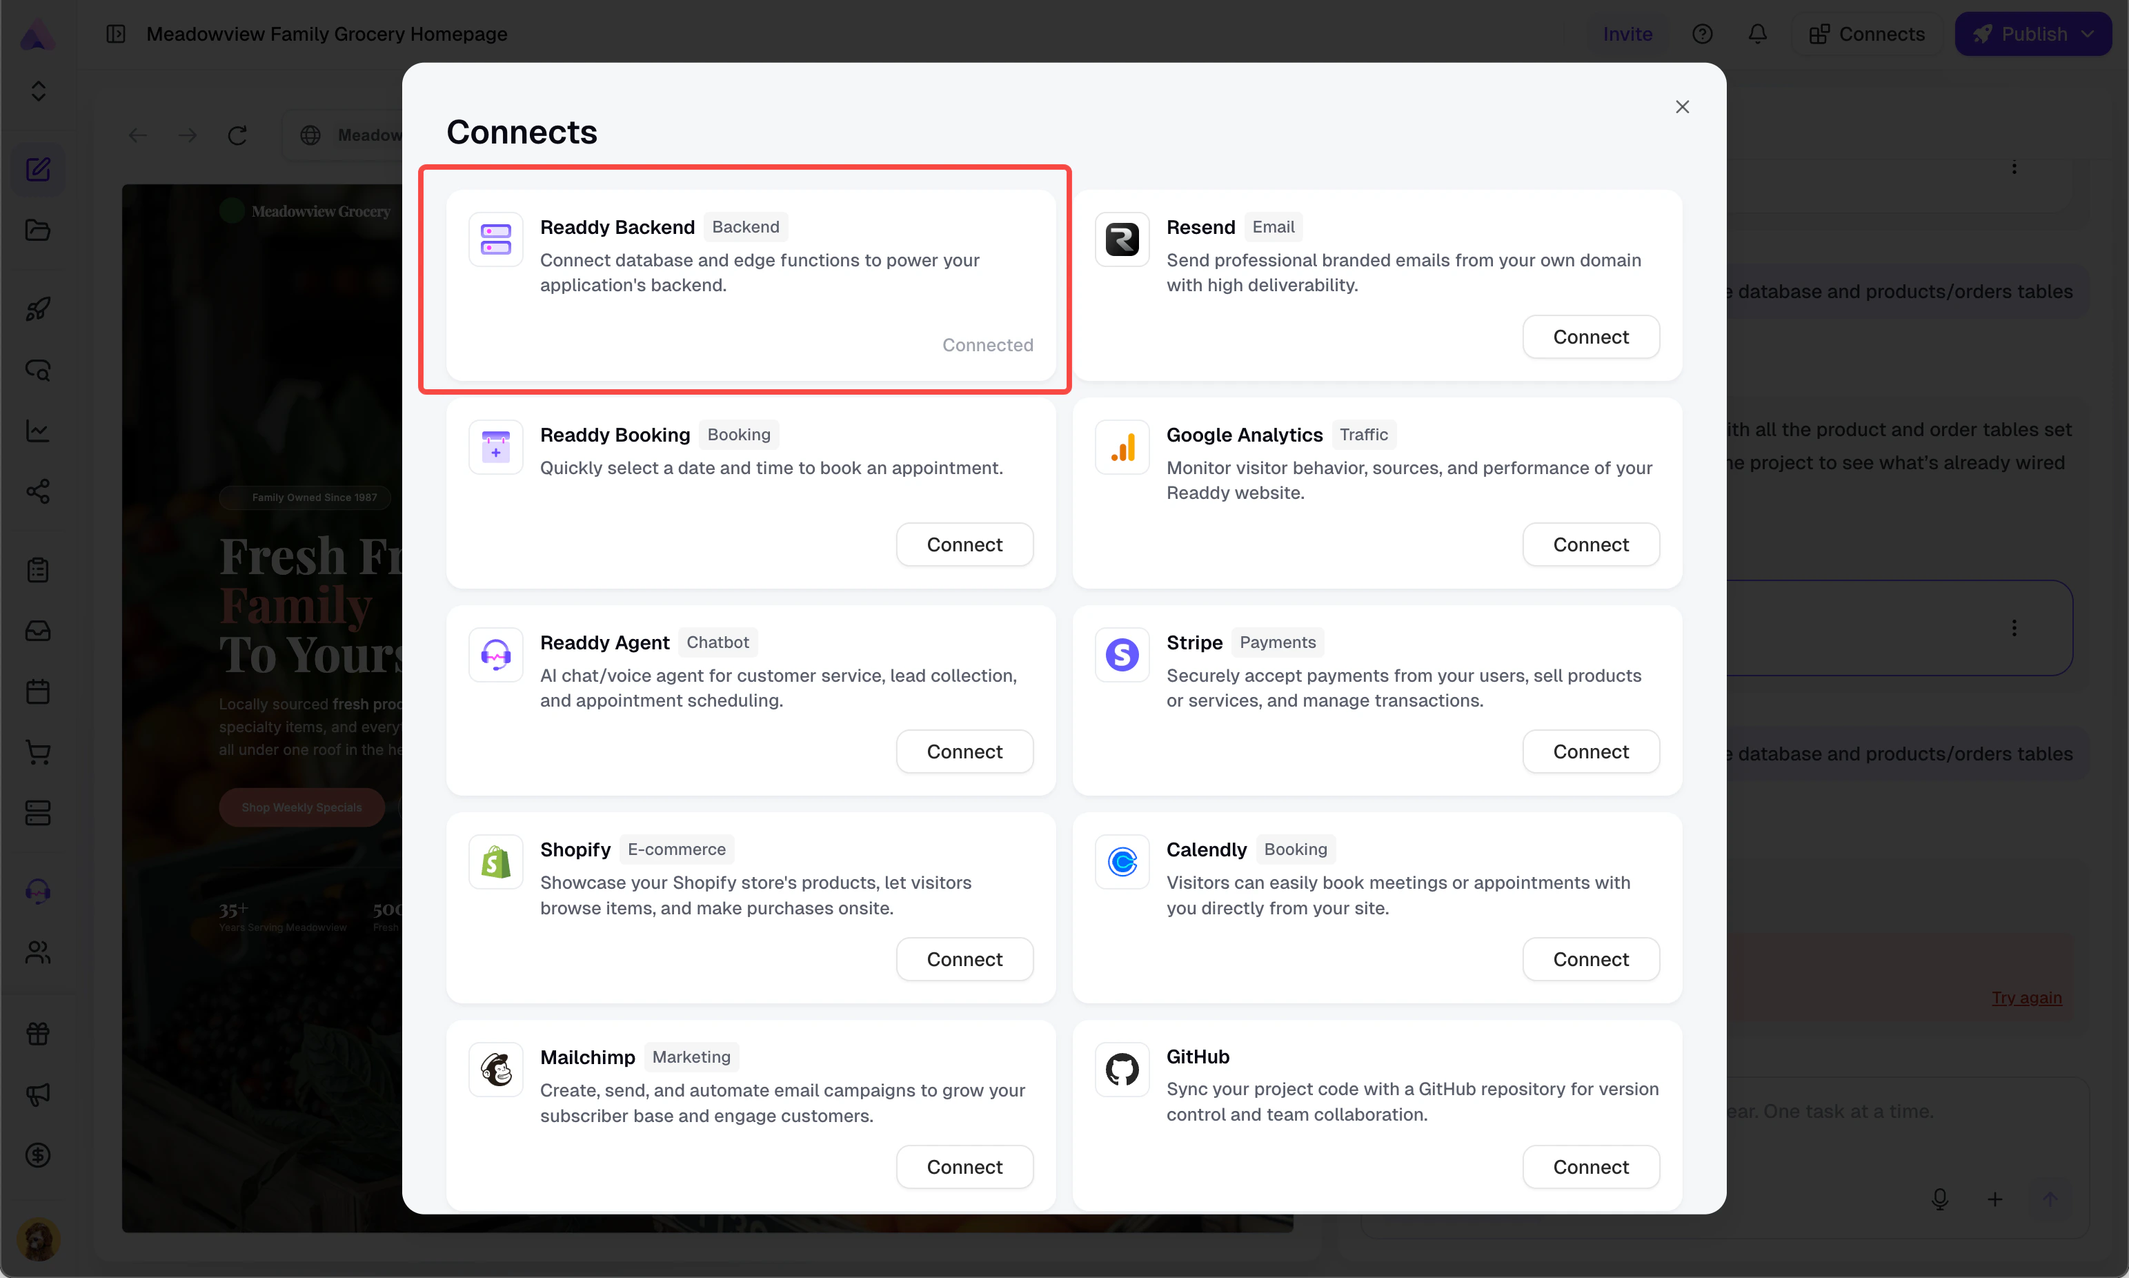
Task: Open the Publish dropdown arrow
Action: click(x=2087, y=35)
